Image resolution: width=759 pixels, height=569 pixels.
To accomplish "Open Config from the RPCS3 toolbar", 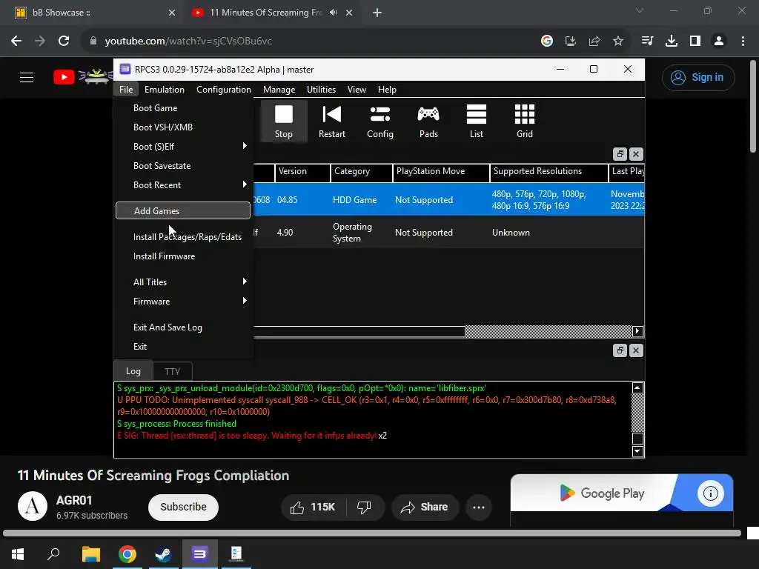I will point(380,122).
